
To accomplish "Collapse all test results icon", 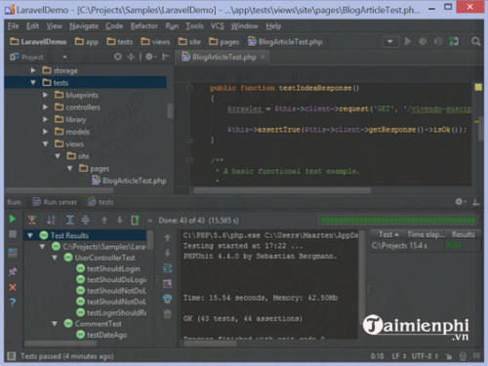I will point(85,221).
